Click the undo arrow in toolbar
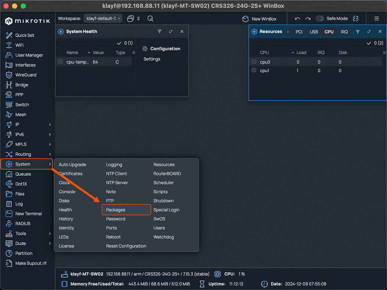387x290 pixels. [298, 18]
